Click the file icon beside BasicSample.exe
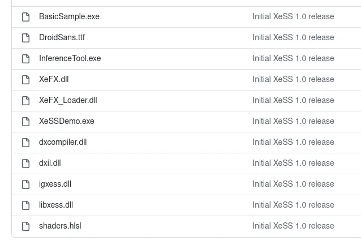361x245 pixels. click(x=25, y=17)
